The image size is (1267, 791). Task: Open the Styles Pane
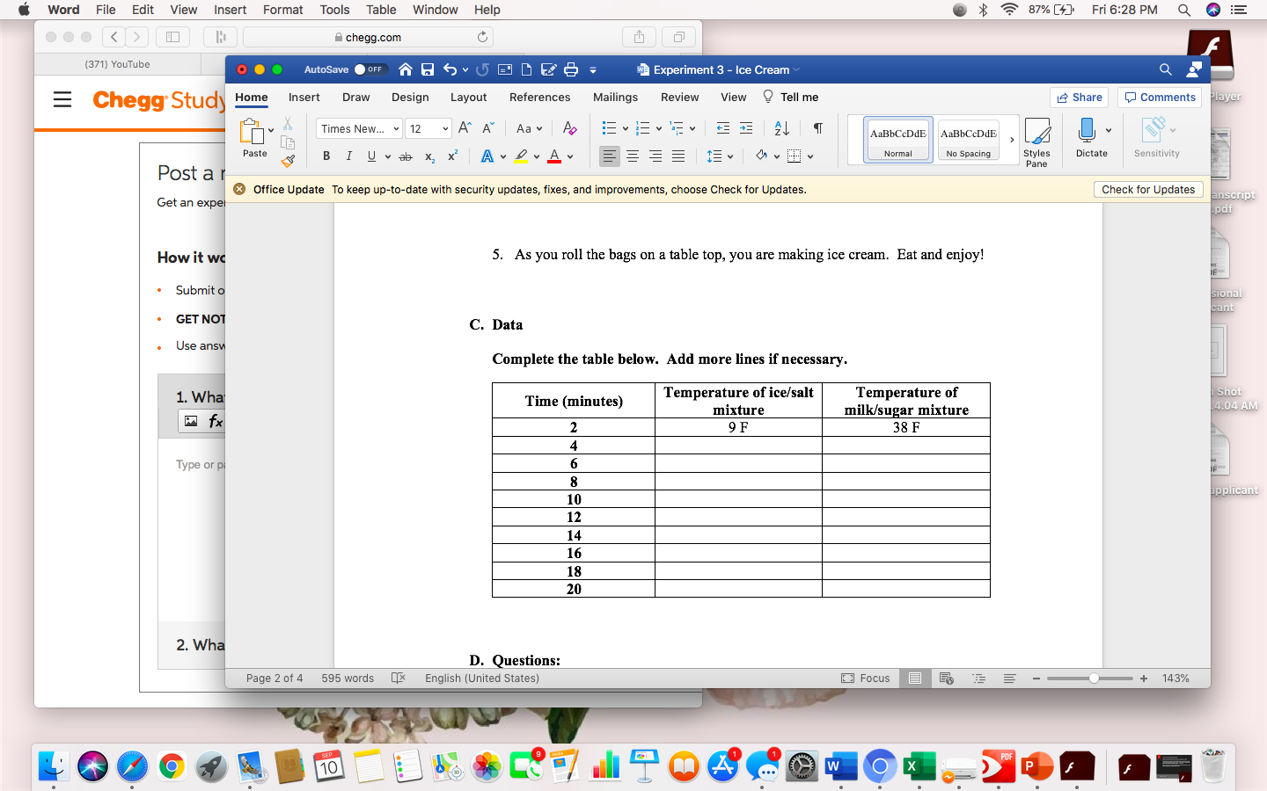pos(1037,141)
